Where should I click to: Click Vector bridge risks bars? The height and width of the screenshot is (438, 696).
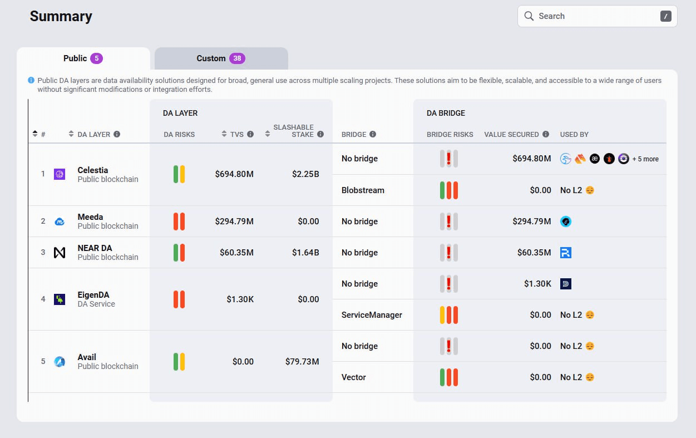[449, 377]
